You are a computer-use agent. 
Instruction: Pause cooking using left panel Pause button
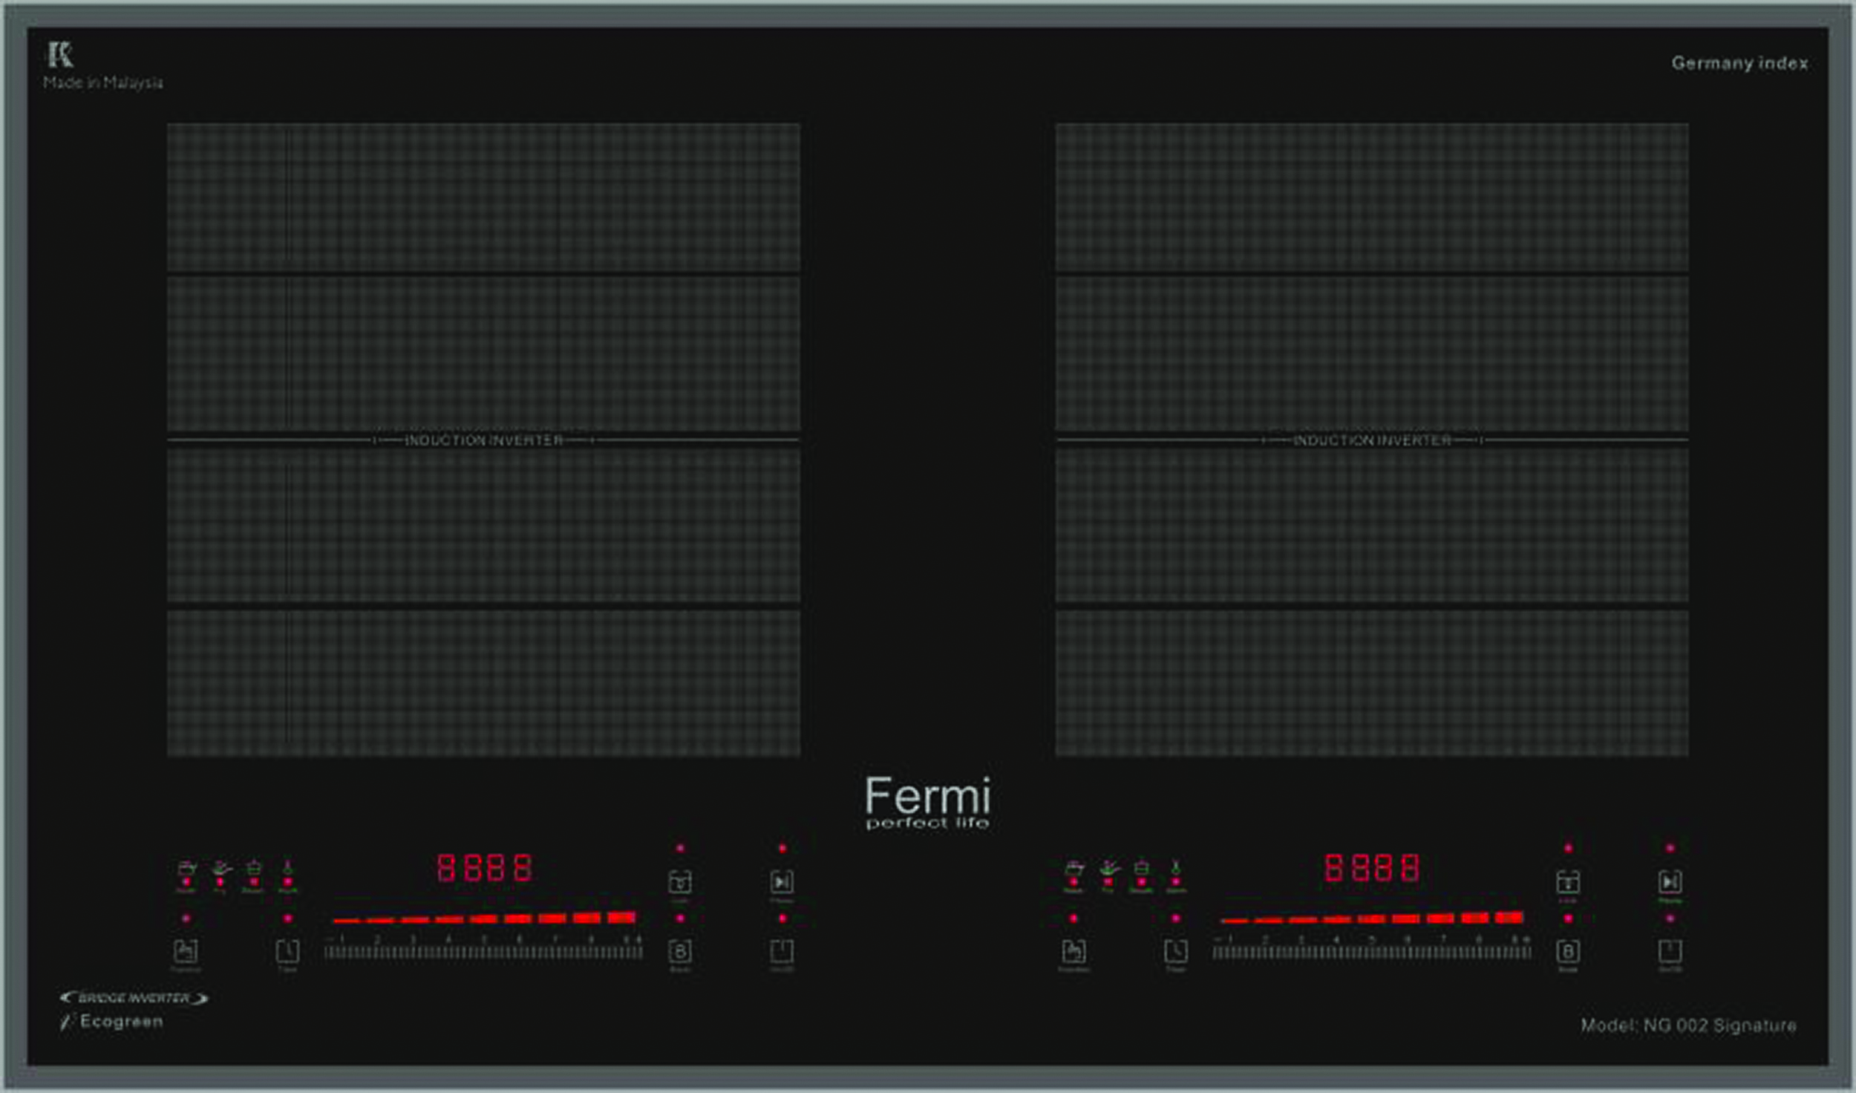[782, 882]
